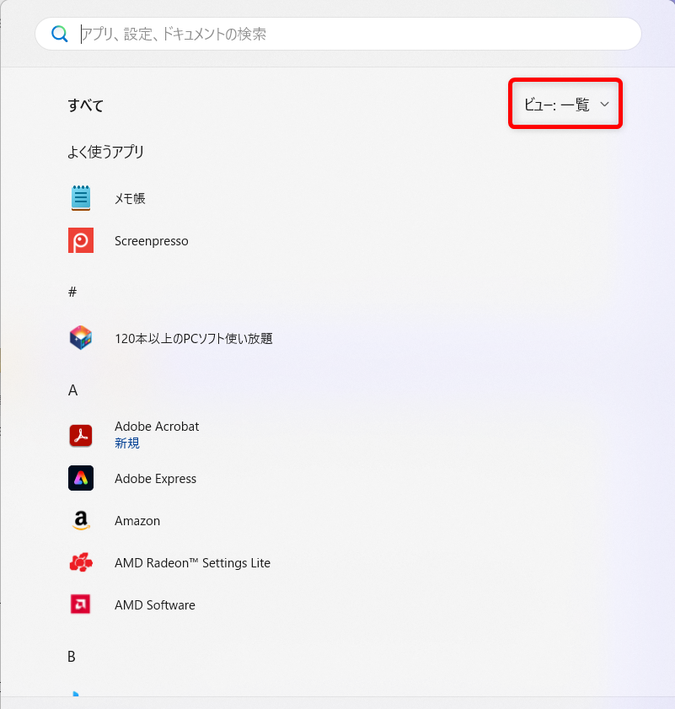
Task: Click the search magnifier icon
Action: tap(59, 34)
